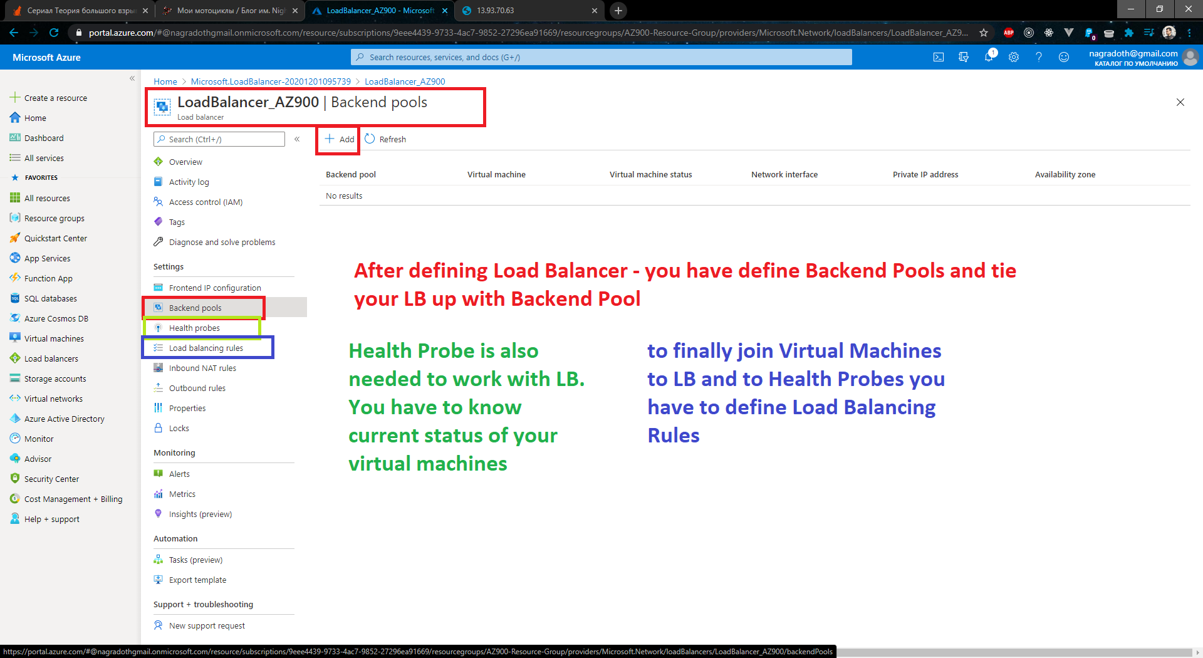1203x658 pixels.
Task: Bookmark this page with star icon
Action: pyautogui.click(x=984, y=33)
